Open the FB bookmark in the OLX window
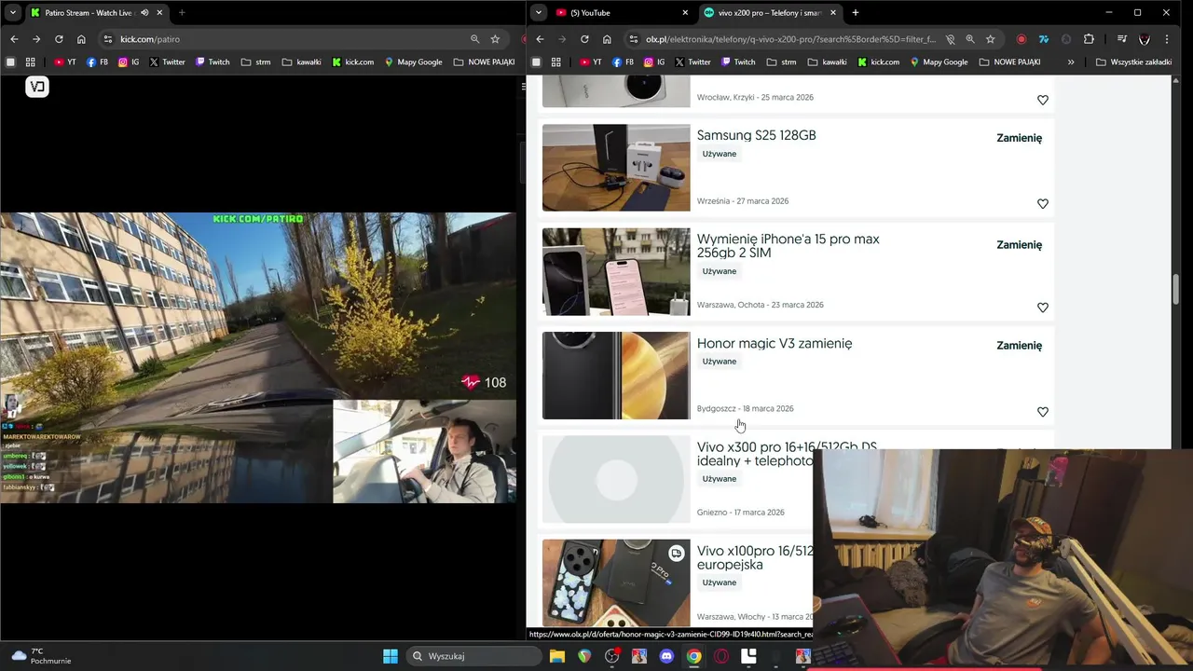Screen dimensions: 1193x671 pyautogui.click(x=623, y=62)
